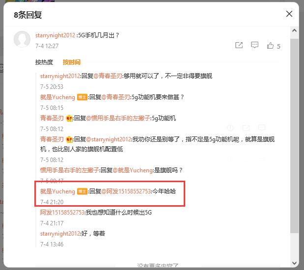Open starrynight2012 link in 够用就可以了 reply
The width and height of the screenshot is (304, 270).
click(x=60, y=76)
